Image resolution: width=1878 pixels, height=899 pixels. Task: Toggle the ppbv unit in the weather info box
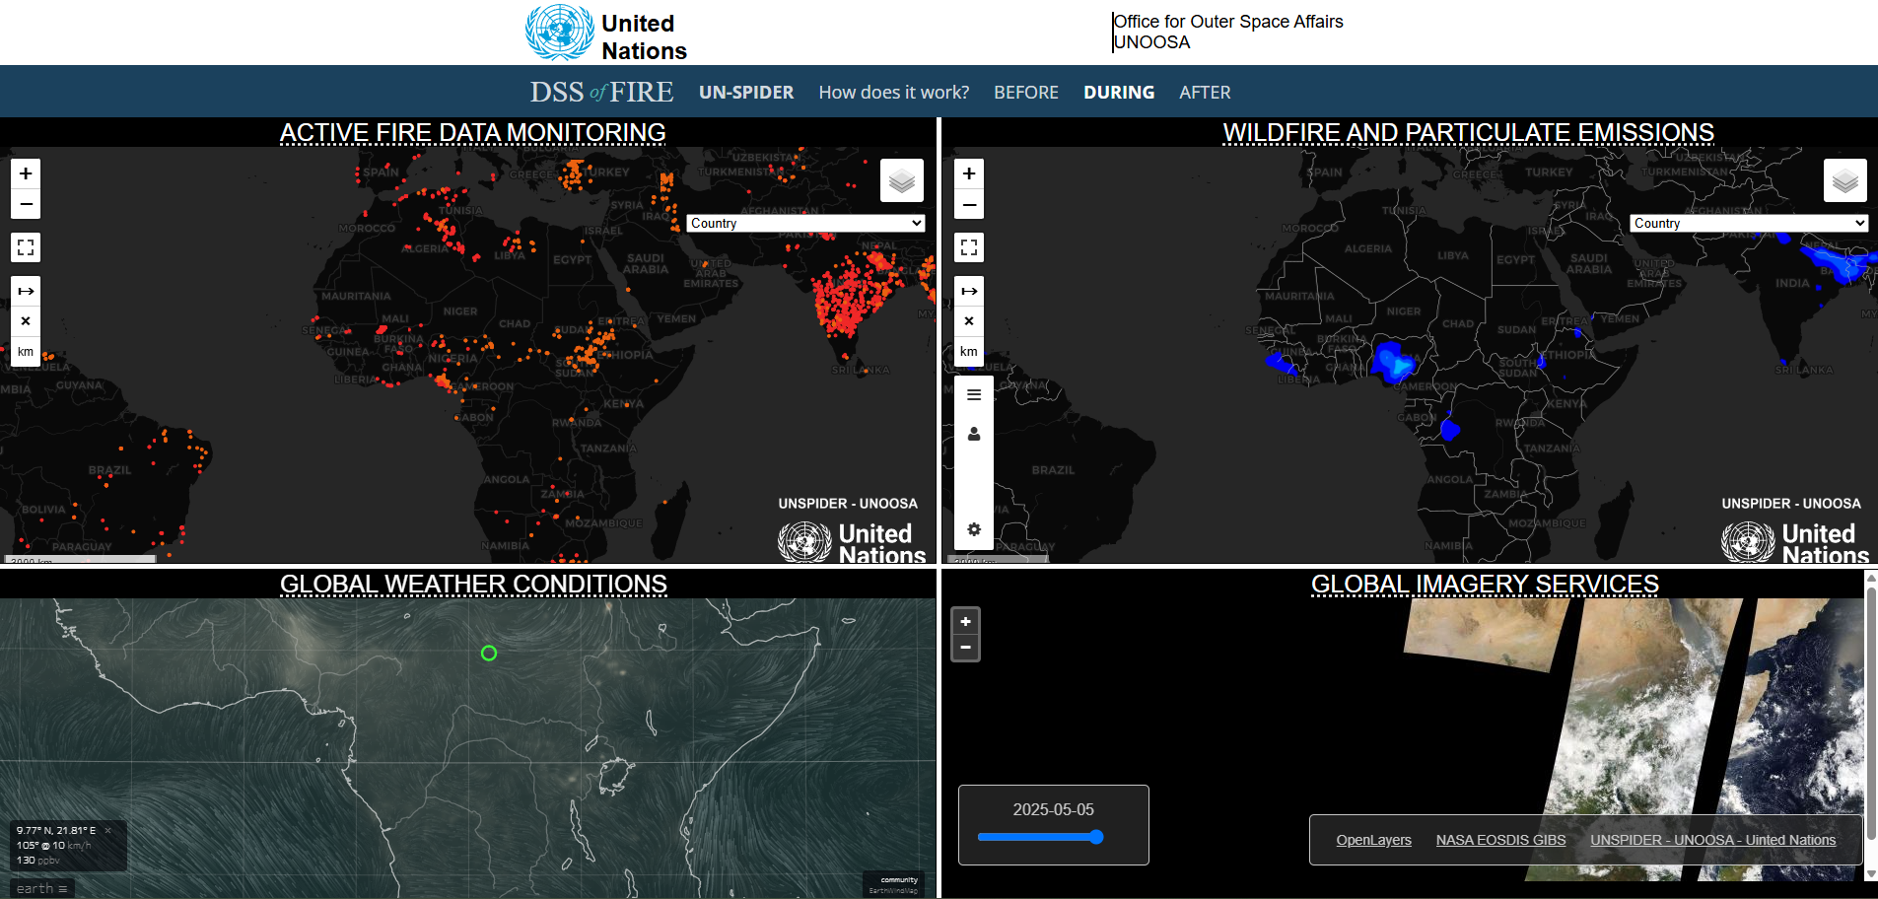click(48, 861)
